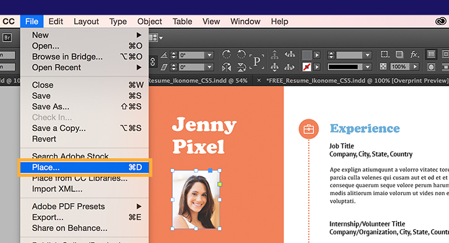The image size is (449, 243).
Task: Open the arrange documents dropdown
Action: pyautogui.click(x=156, y=38)
